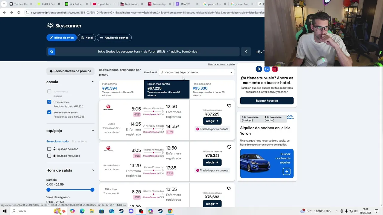Click the Booking.com B. partner icon
383x215 pixels.
point(259,69)
